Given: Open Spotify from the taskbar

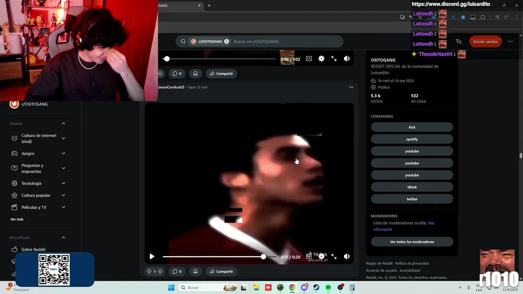Looking at the screenshot, I should pos(328,287).
